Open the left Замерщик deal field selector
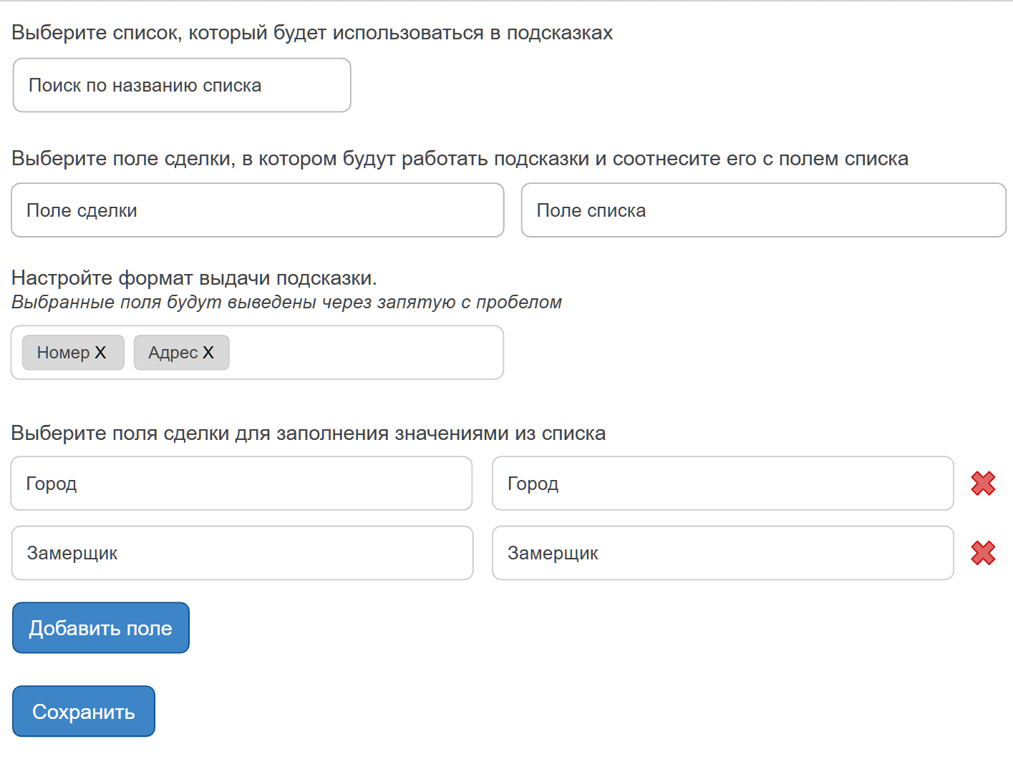 pyautogui.click(x=242, y=553)
